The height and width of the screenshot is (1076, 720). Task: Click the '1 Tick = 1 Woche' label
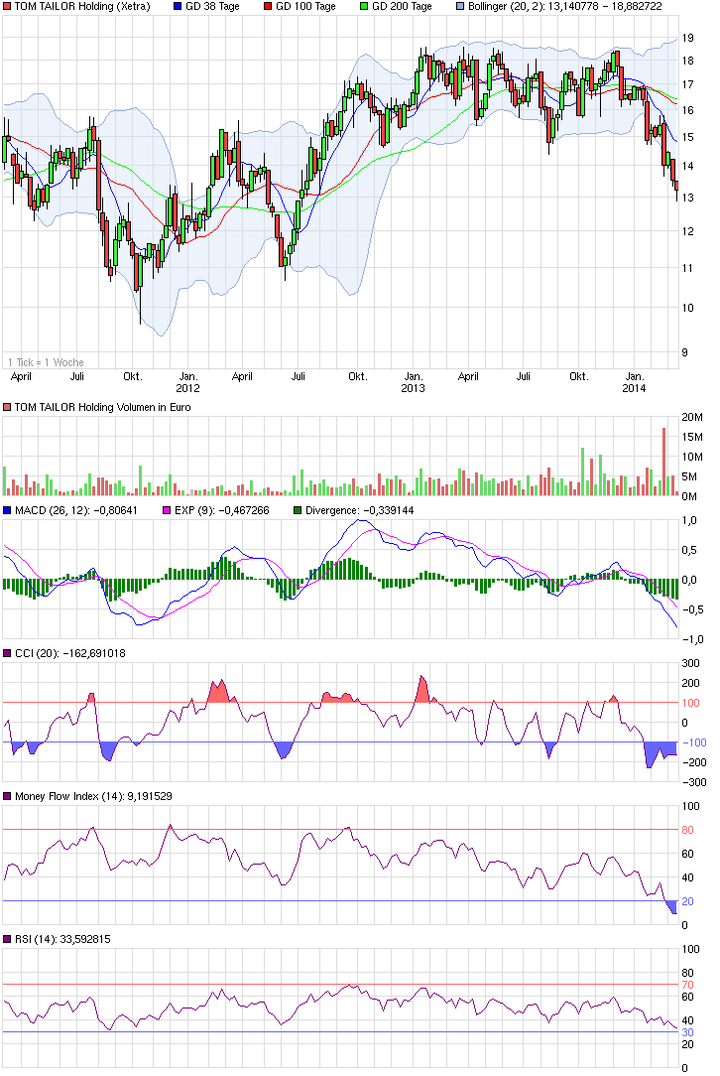pos(45,362)
